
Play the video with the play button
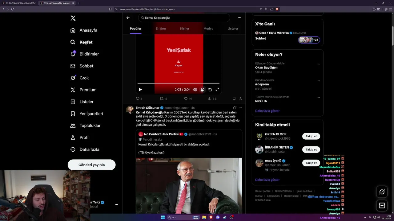click(140, 90)
